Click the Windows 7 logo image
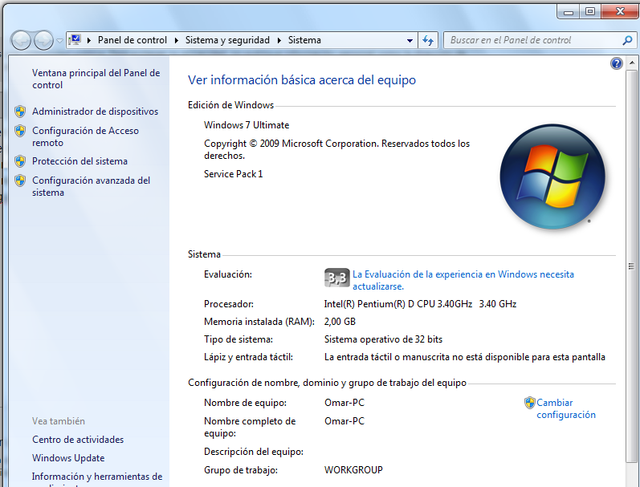This screenshot has height=487, width=640. (x=552, y=177)
